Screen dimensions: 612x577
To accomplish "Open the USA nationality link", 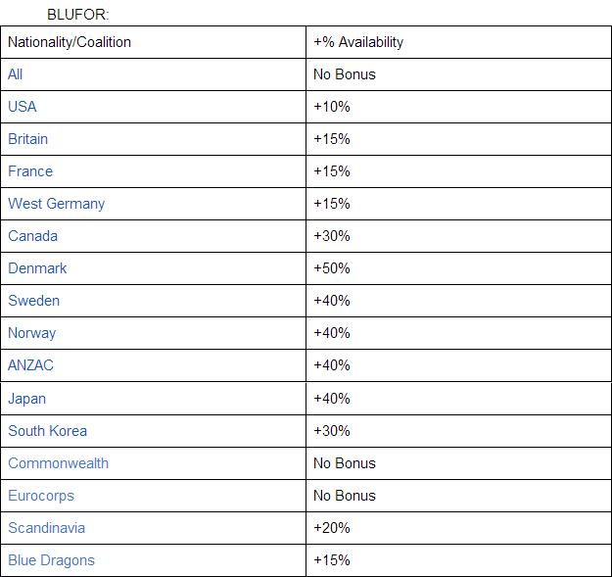I will 23,107.
